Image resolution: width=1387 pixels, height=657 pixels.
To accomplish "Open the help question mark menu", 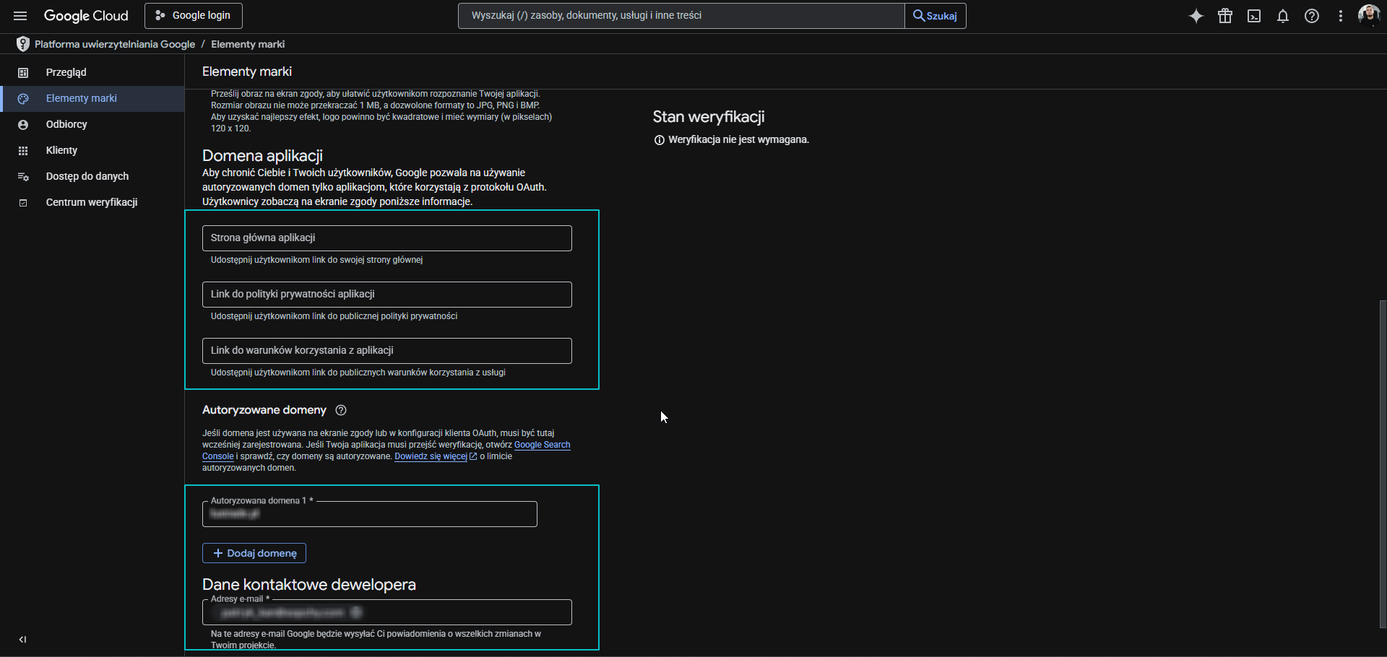I will pyautogui.click(x=1312, y=16).
